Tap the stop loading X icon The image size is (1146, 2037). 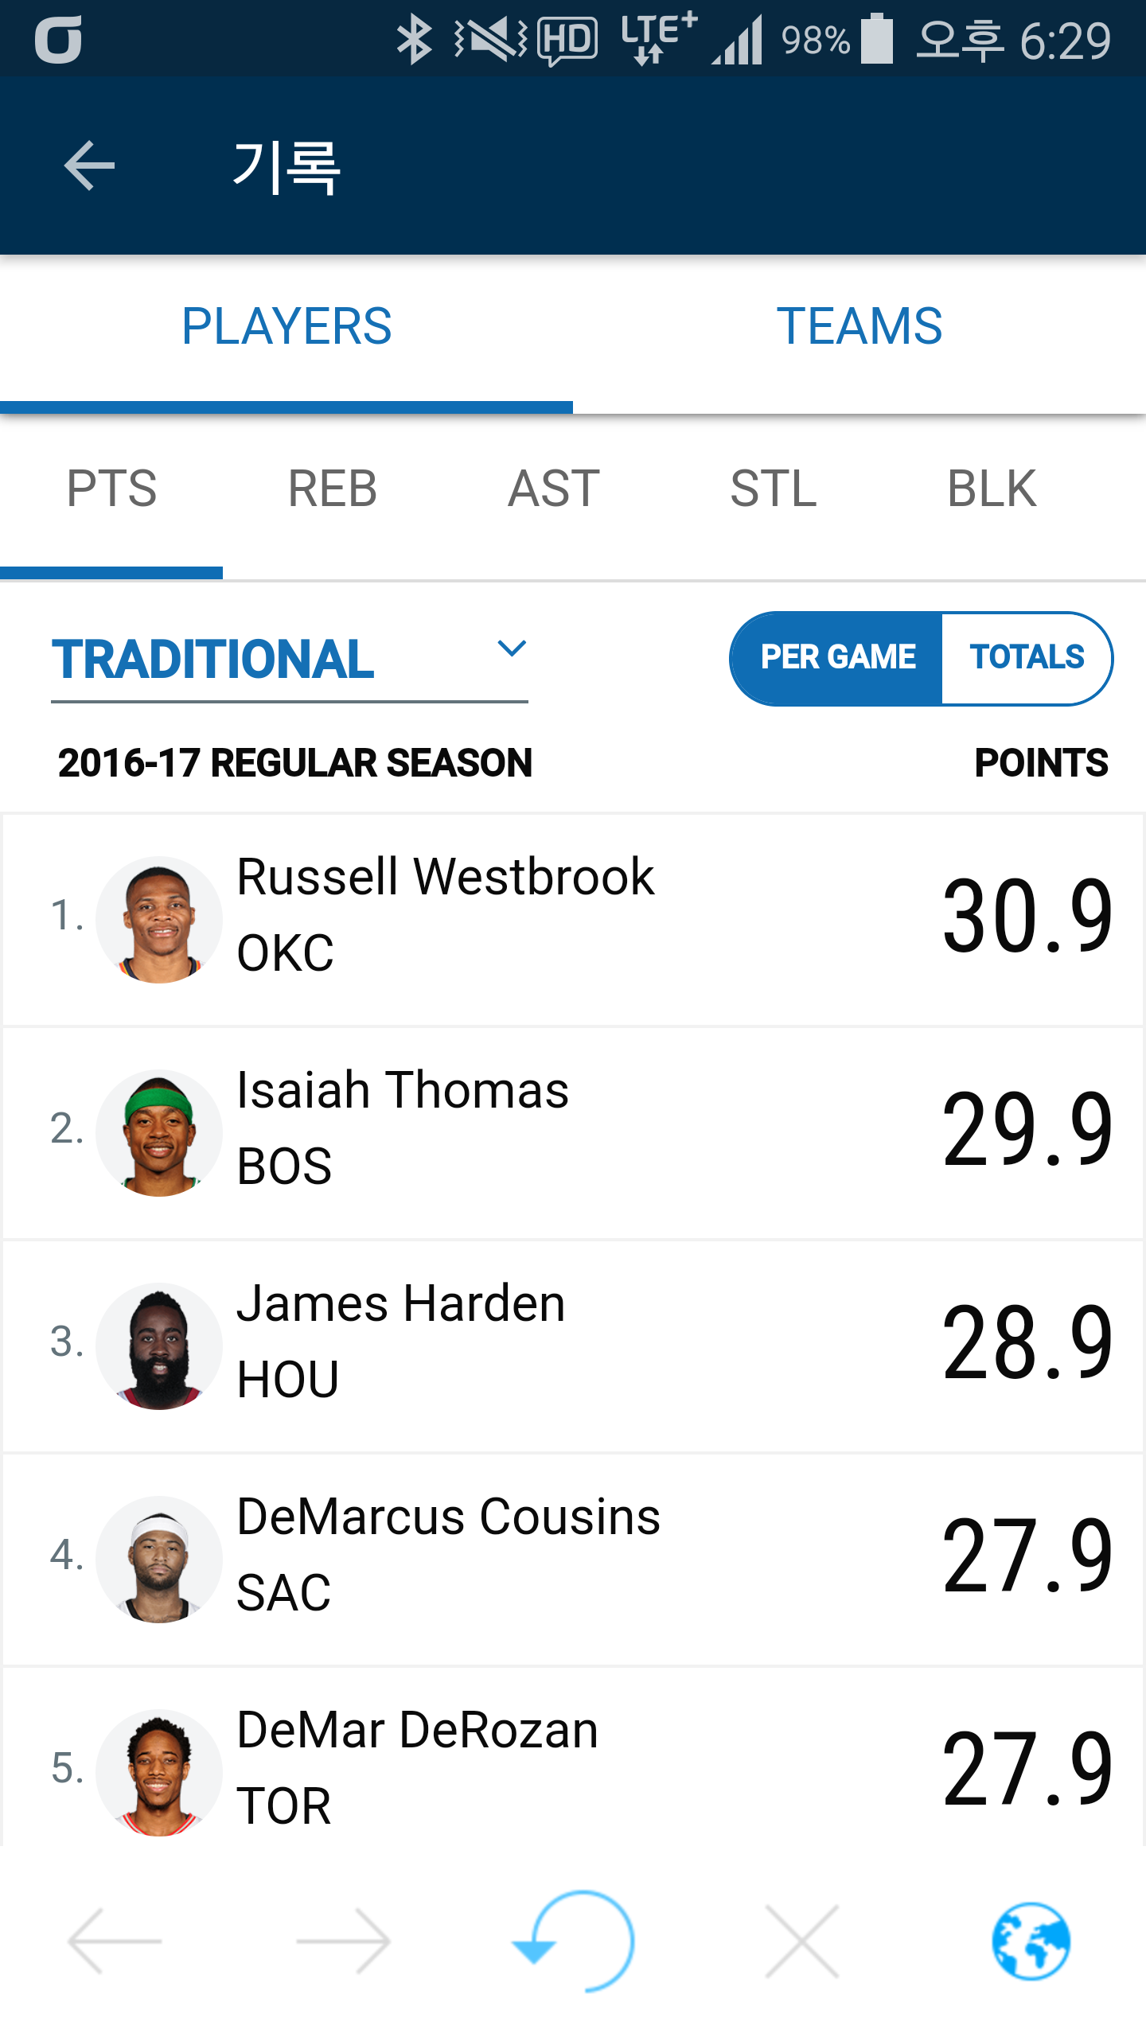coord(801,1942)
